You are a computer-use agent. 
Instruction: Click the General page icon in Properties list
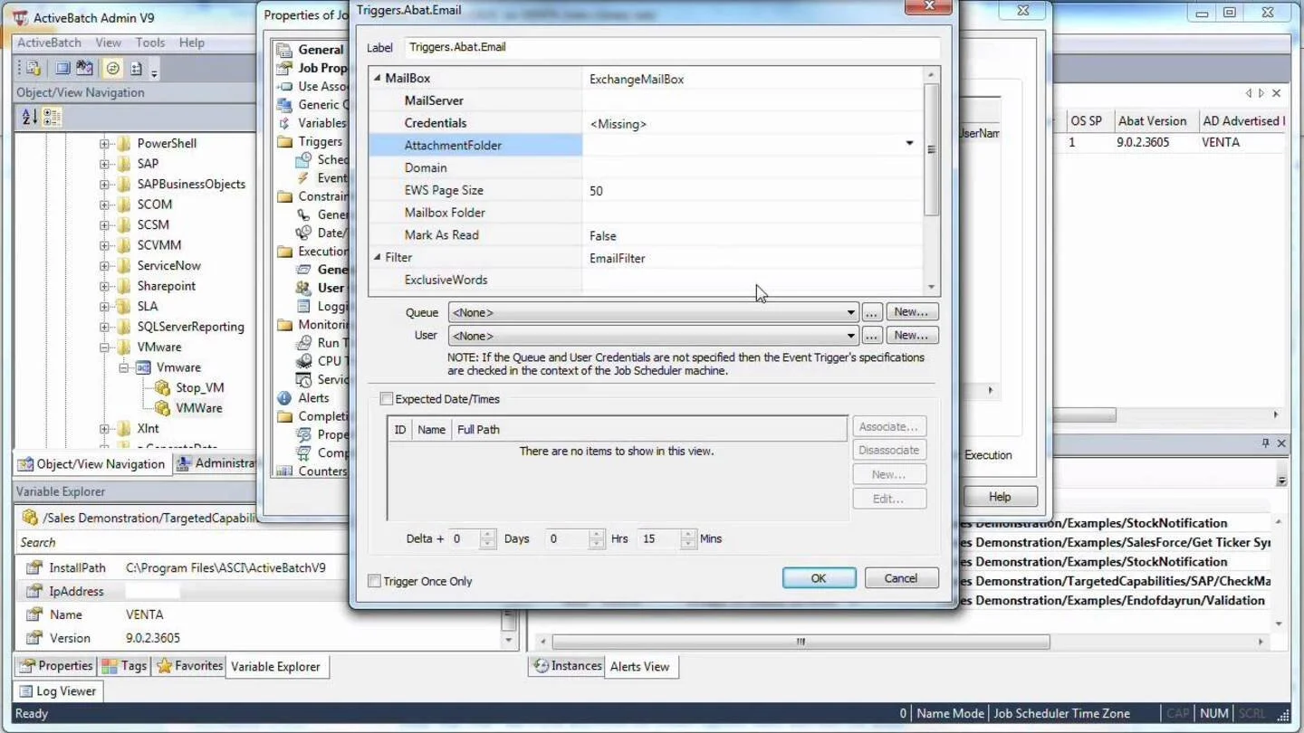tap(284, 50)
